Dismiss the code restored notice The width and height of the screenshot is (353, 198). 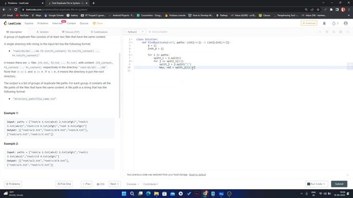[347, 175]
